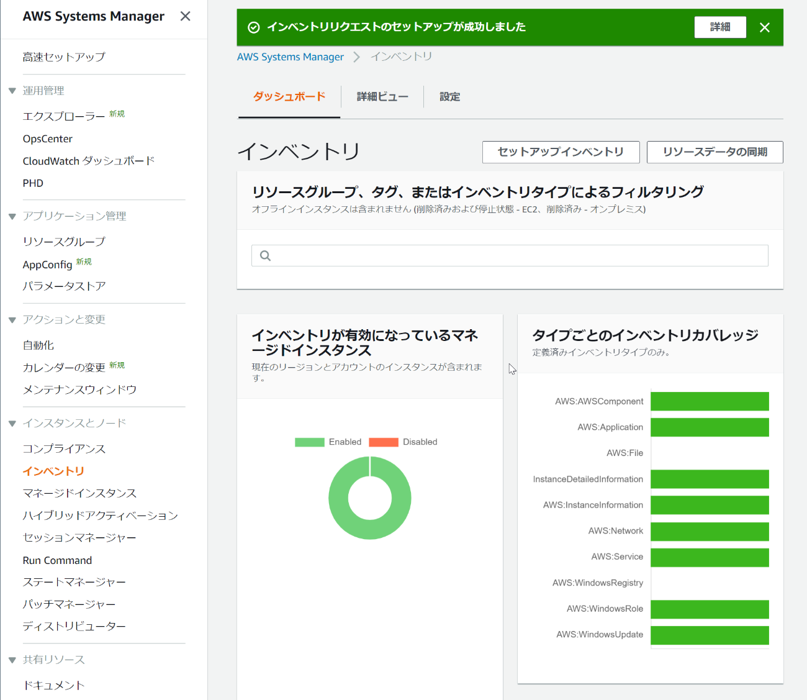Open PHD in sidebar
807x700 pixels.
click(x=33, y=184)
